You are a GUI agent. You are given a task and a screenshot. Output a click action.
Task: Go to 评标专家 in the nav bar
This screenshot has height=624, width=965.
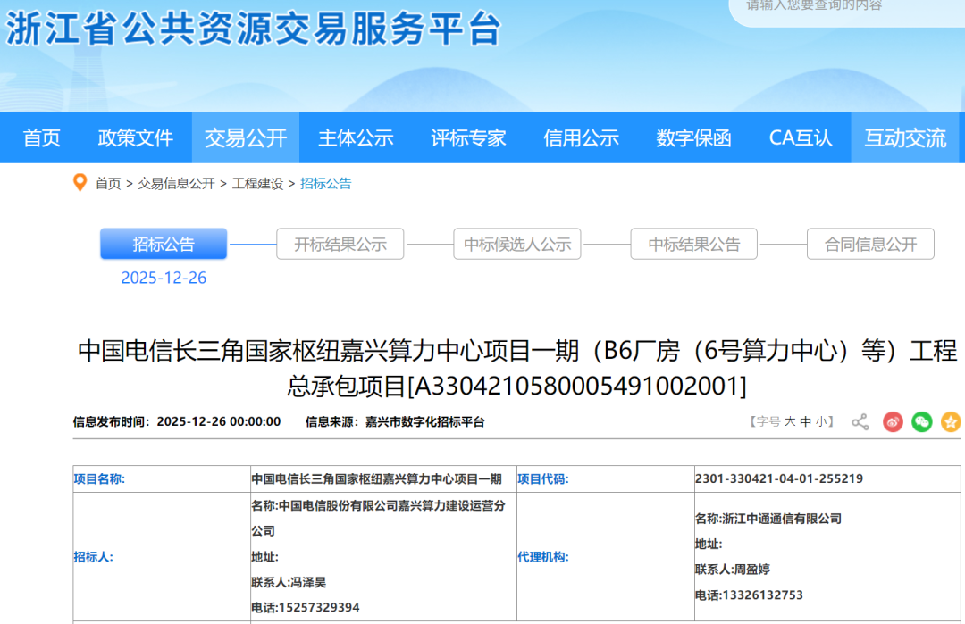click(468, 138)
